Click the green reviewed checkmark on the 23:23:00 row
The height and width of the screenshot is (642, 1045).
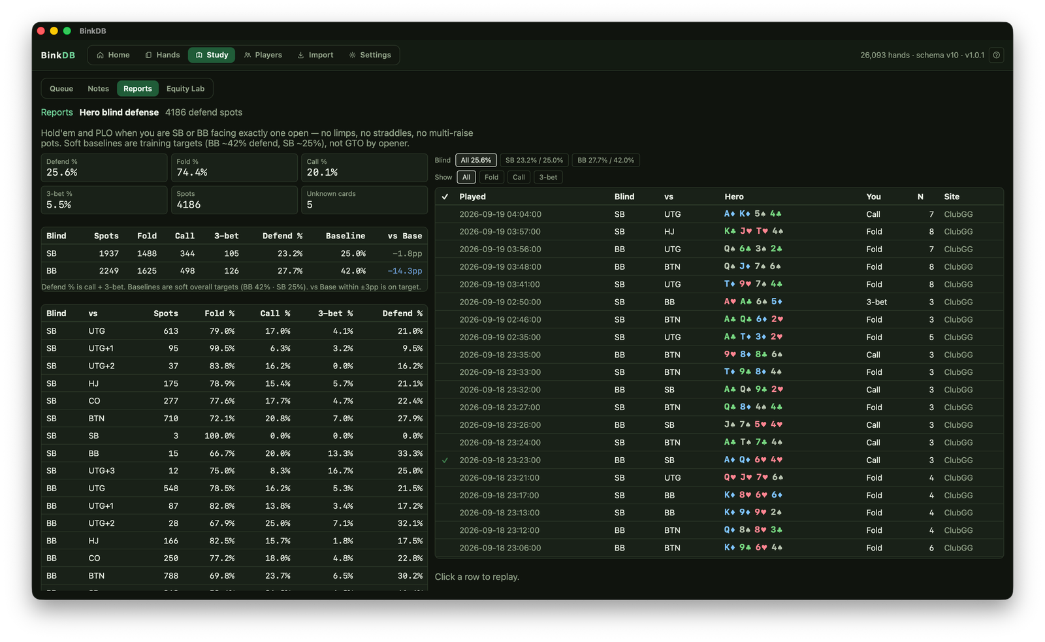click(x=445, y=460)
